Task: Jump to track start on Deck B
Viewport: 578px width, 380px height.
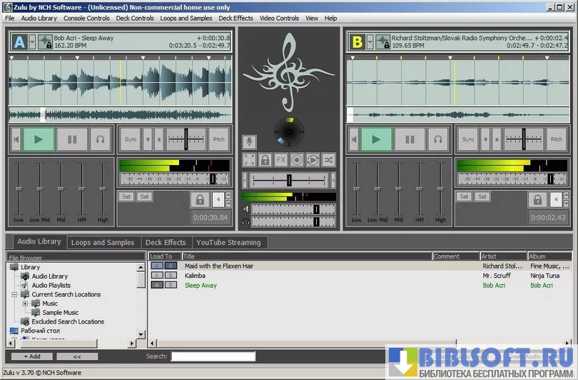Action: 352,140
